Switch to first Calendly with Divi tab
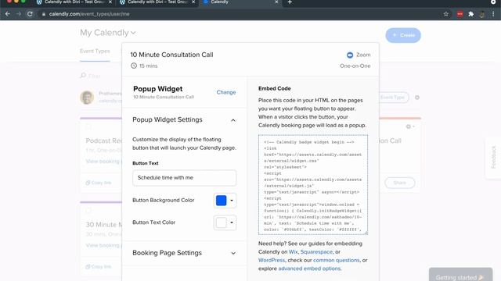Image resolution: width=501 pixels, height=281 pixels. click(74, 2)
